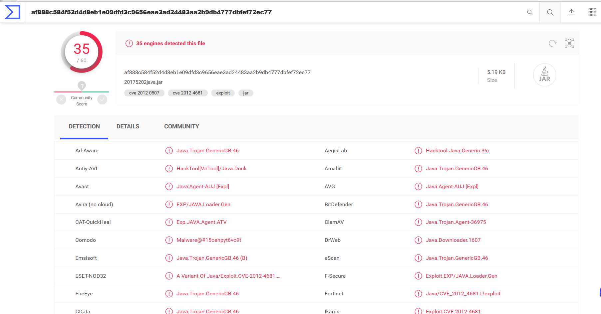Click the CAT-QuickHeal detection alert icon
Viewport: 601px width, 314px height.
(x=169, y=222)
